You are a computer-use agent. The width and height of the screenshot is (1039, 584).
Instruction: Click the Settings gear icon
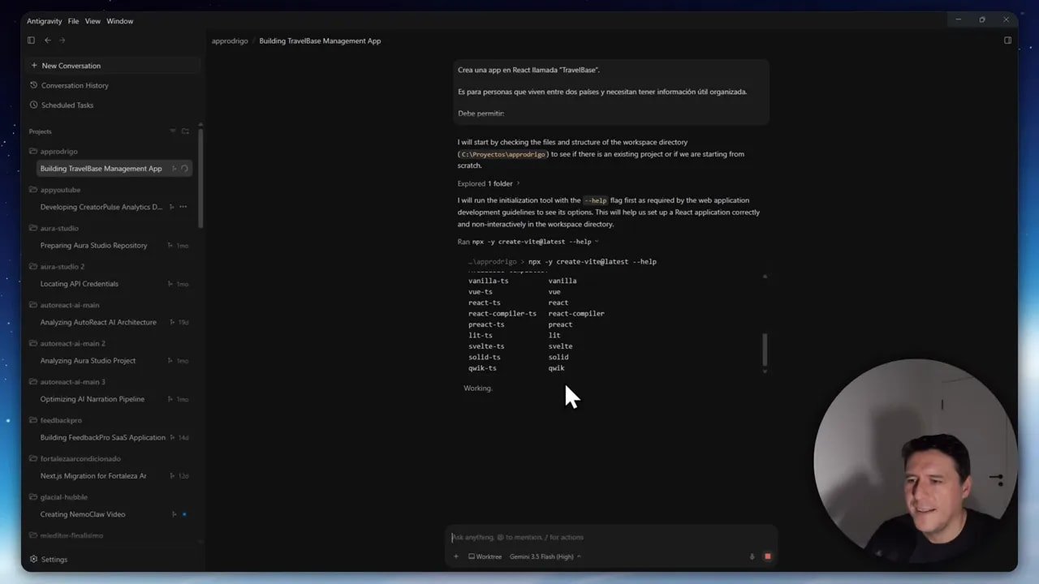(x=33, y=560)
